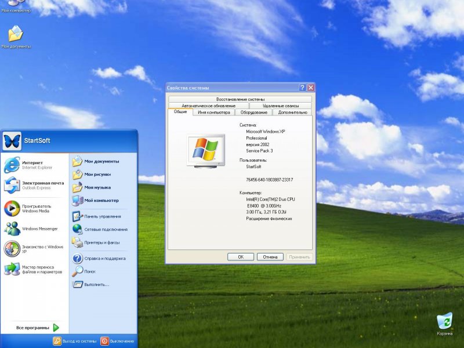Click the Панель управления label
Viewport: 464px width, 348px height.
[103, 216]
